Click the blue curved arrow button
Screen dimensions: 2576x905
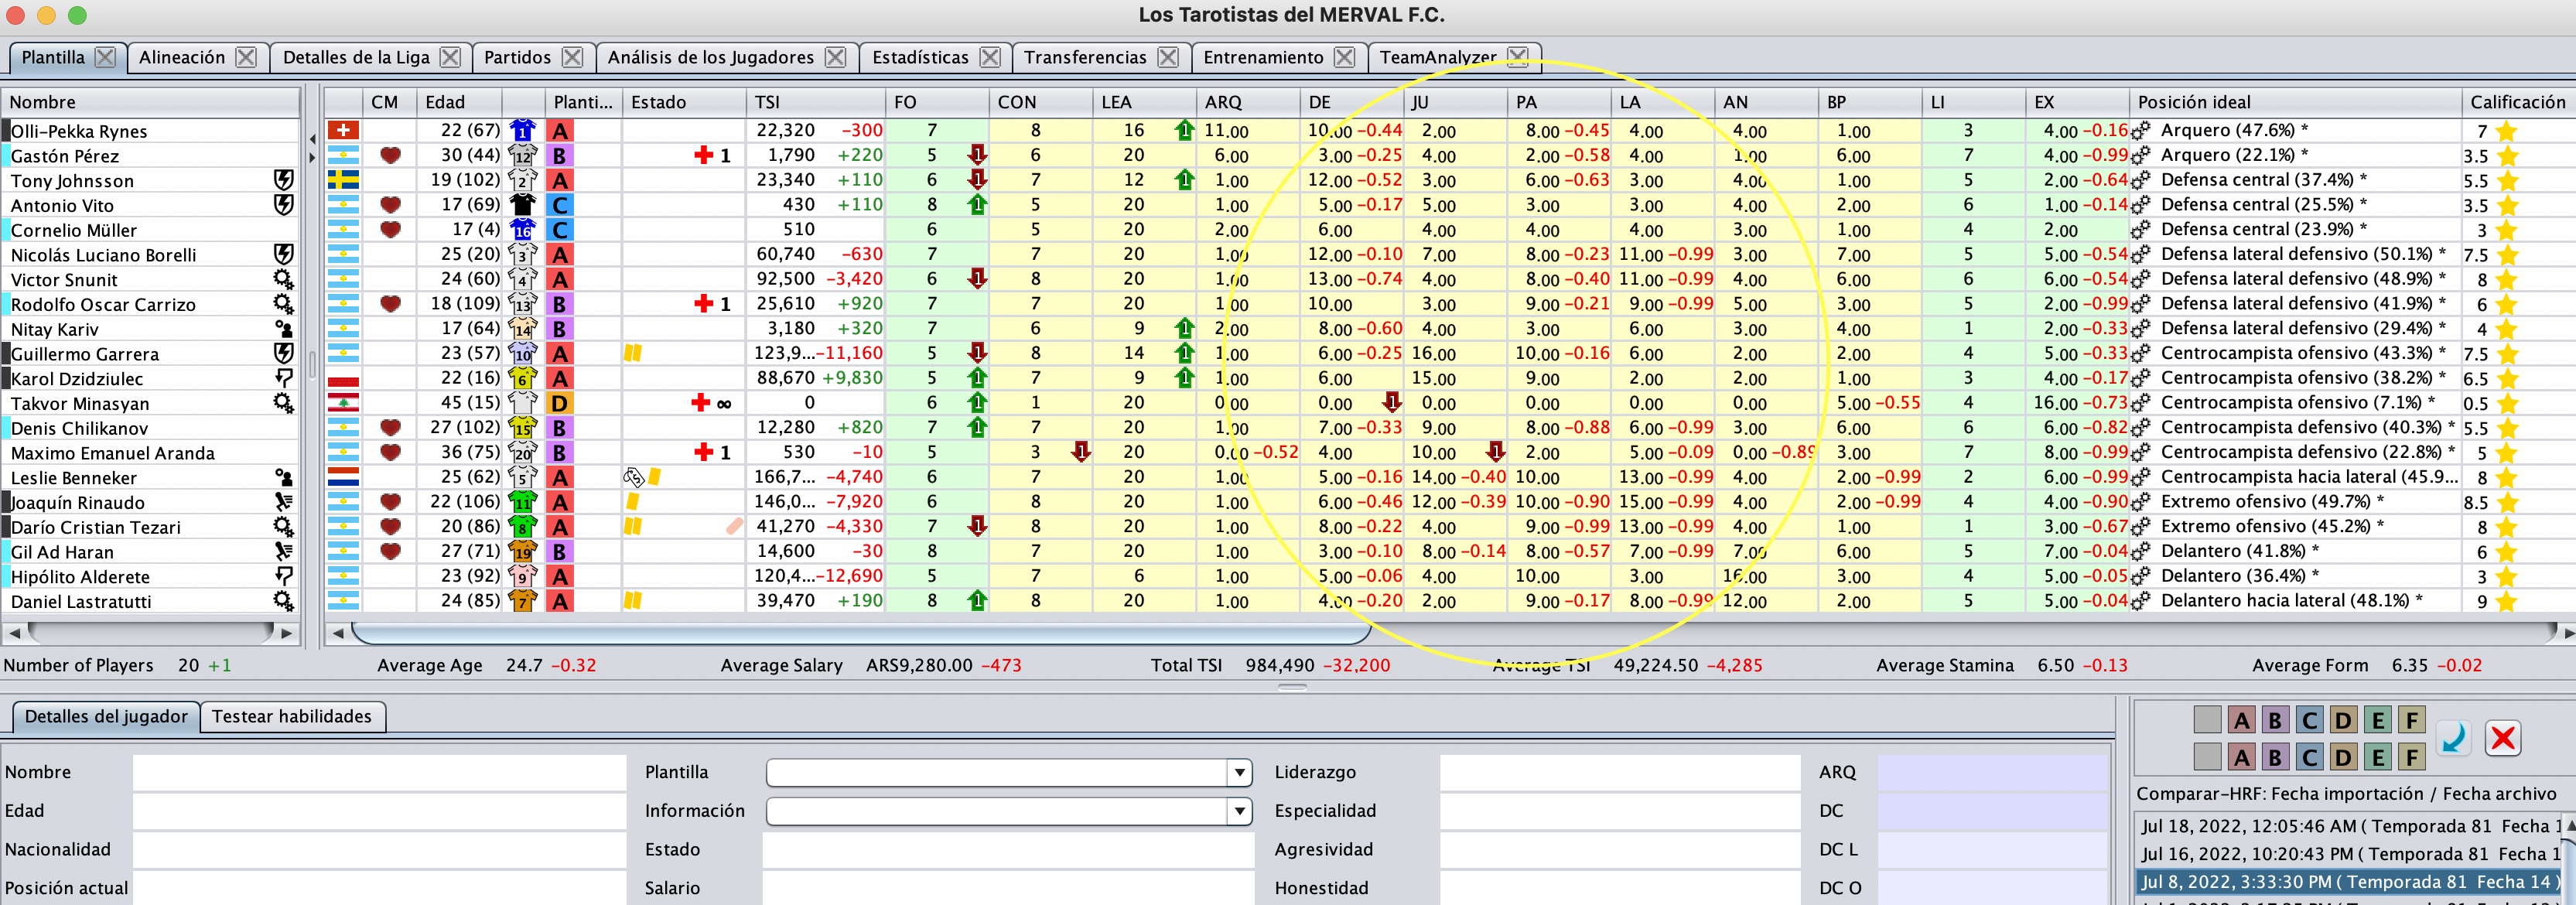click(x=2453, y=738)
